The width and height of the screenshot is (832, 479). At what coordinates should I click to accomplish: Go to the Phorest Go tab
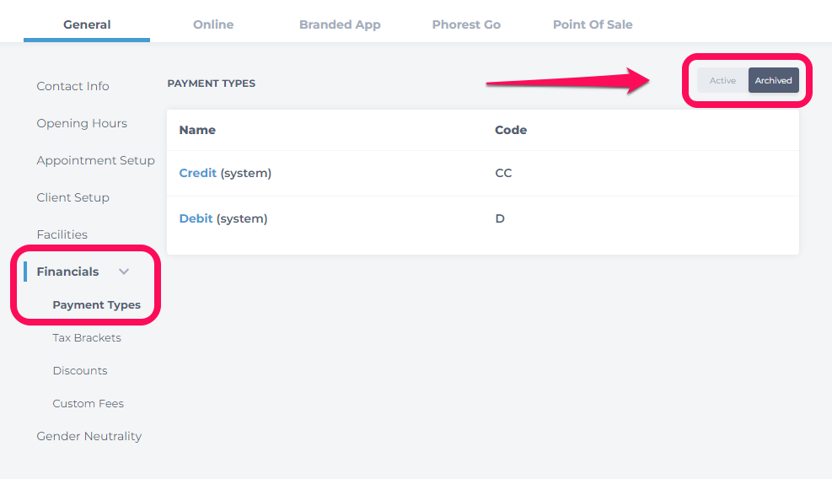tap(466, 24)
